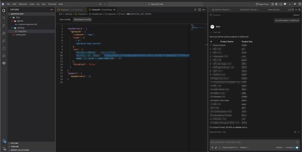The image size is (302, 152).
Task: Click the Restore checkpoint link
Action: (296, 15)
